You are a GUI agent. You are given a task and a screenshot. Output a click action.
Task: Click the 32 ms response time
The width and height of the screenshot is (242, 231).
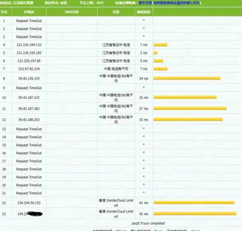144,98
